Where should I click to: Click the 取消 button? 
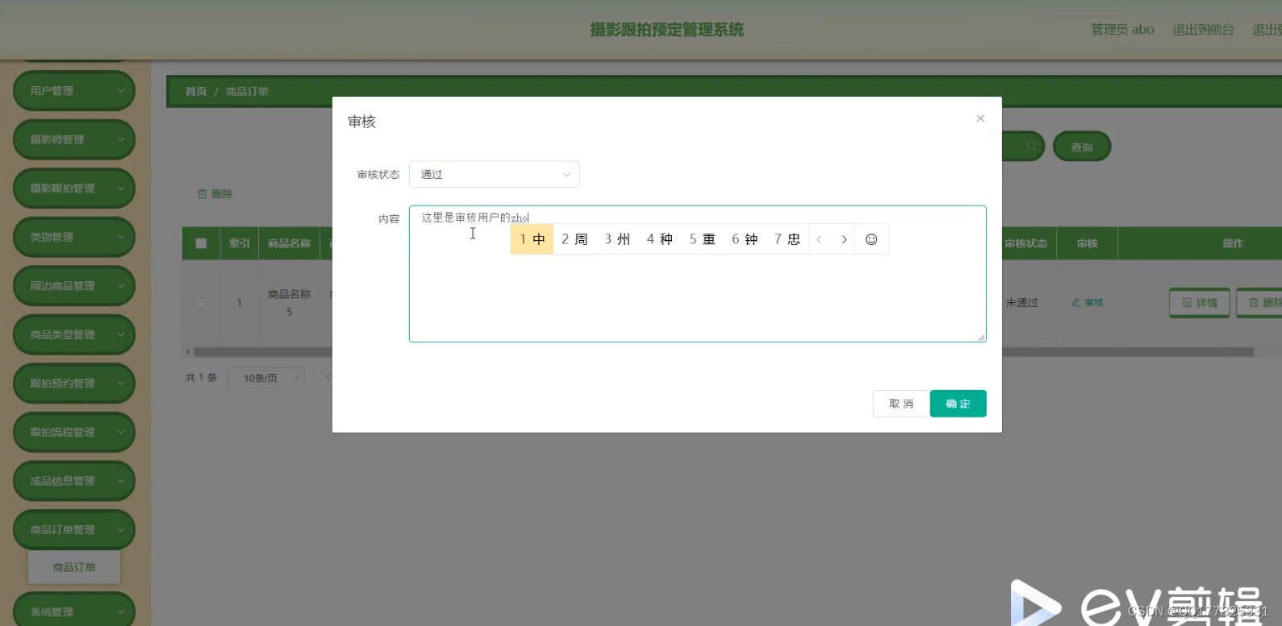[901, 404]
